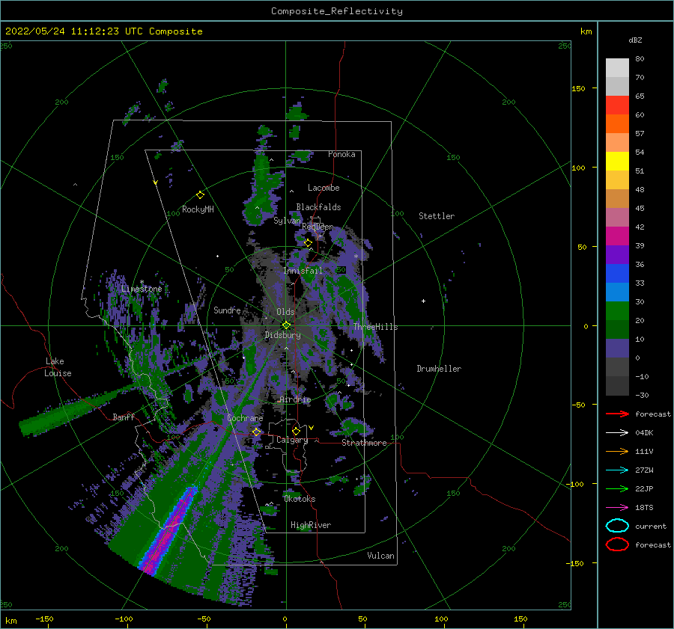Click the RockyMH label
The image size is (674, 629).
pyautogui.click(x=198, y=209)
